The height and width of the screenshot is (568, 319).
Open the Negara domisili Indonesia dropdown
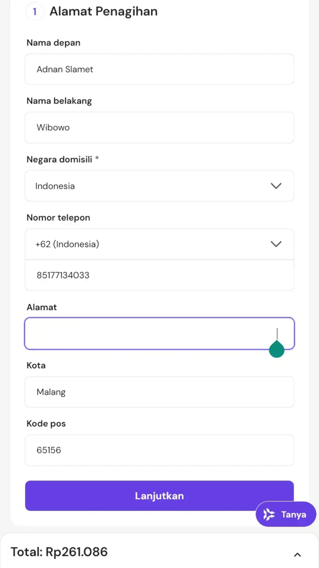[x=159, y=186]
